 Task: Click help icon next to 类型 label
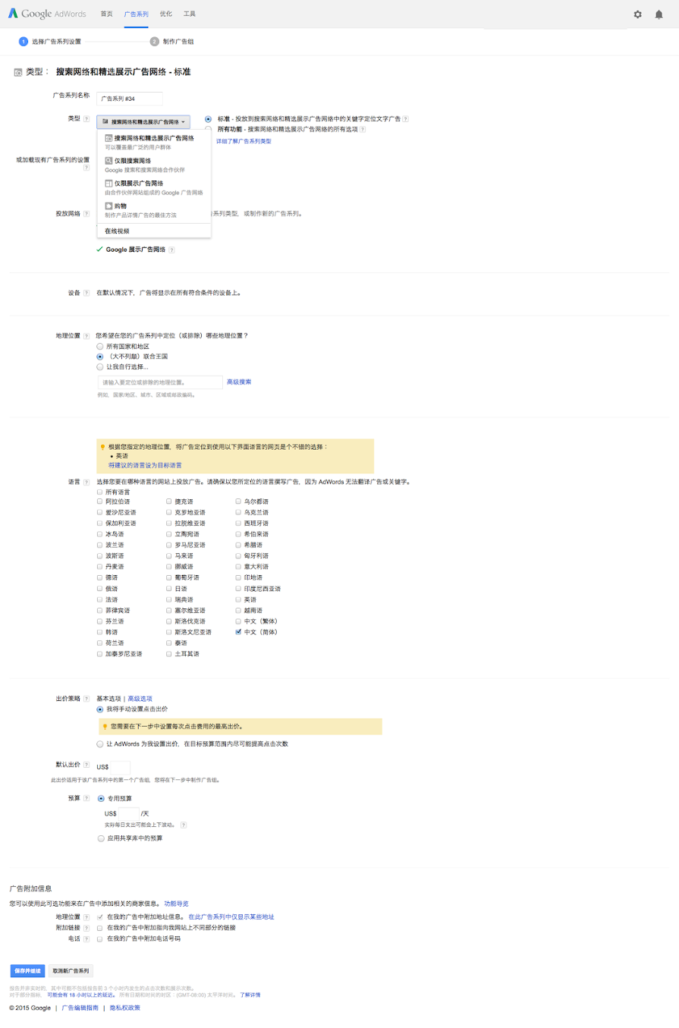pyautogui.click(x=86, y=119)
